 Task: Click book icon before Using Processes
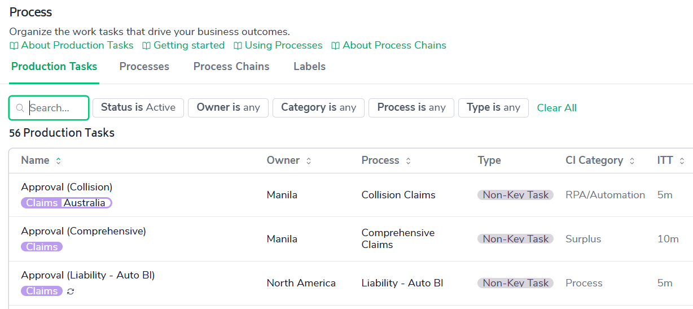pos(238,46)
